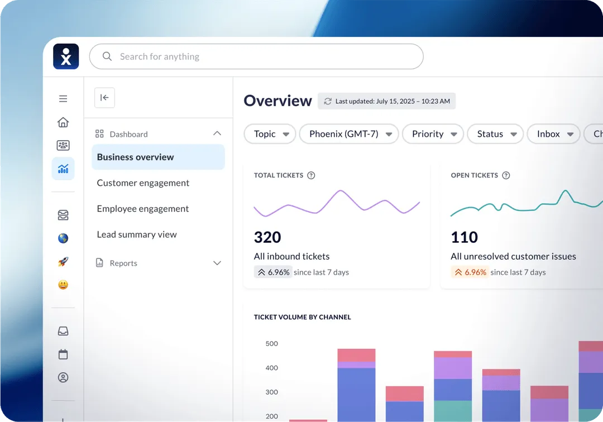The width and height of the screenshot is (603, 422).
Task: Click the refresh icon next to Last updated
Action: tap(328, 101)
